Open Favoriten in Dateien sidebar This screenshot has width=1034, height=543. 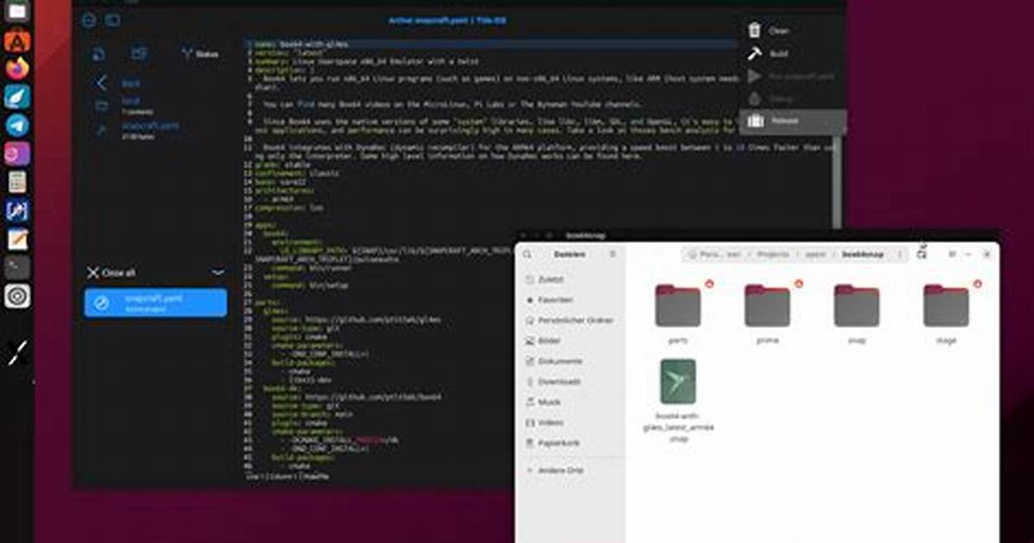coord(571,300)
